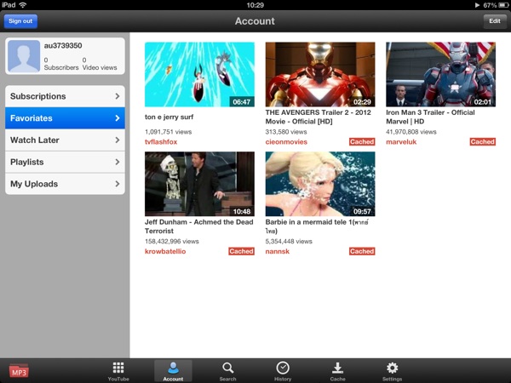Click the Sign out button
Viewport: 511px width, 383px height.
(x=20, y=21)
